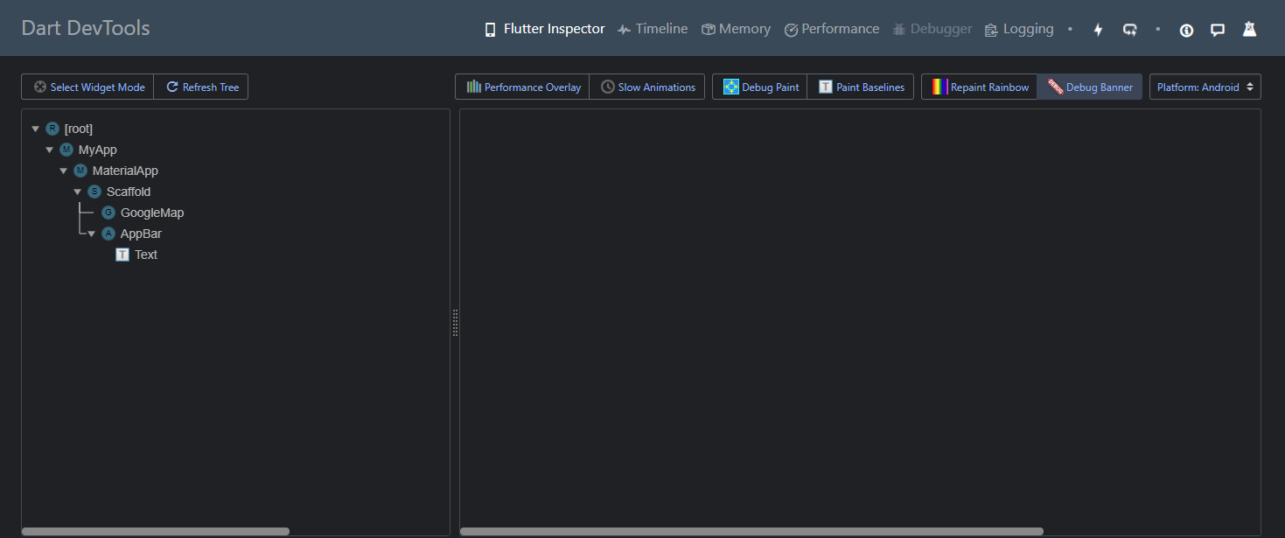Viewport: 1285px width, 538px height.
Task: Disable the Debug Banner toggle
Action: [1090, 87]
